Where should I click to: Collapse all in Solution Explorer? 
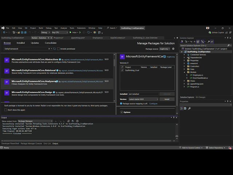(194, 42)
